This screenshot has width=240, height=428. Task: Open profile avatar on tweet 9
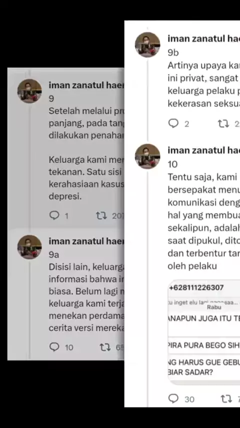(x=29, y=91)
